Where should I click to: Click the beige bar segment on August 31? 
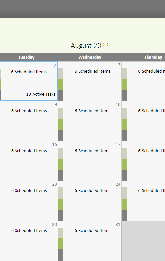click(61, 233)
